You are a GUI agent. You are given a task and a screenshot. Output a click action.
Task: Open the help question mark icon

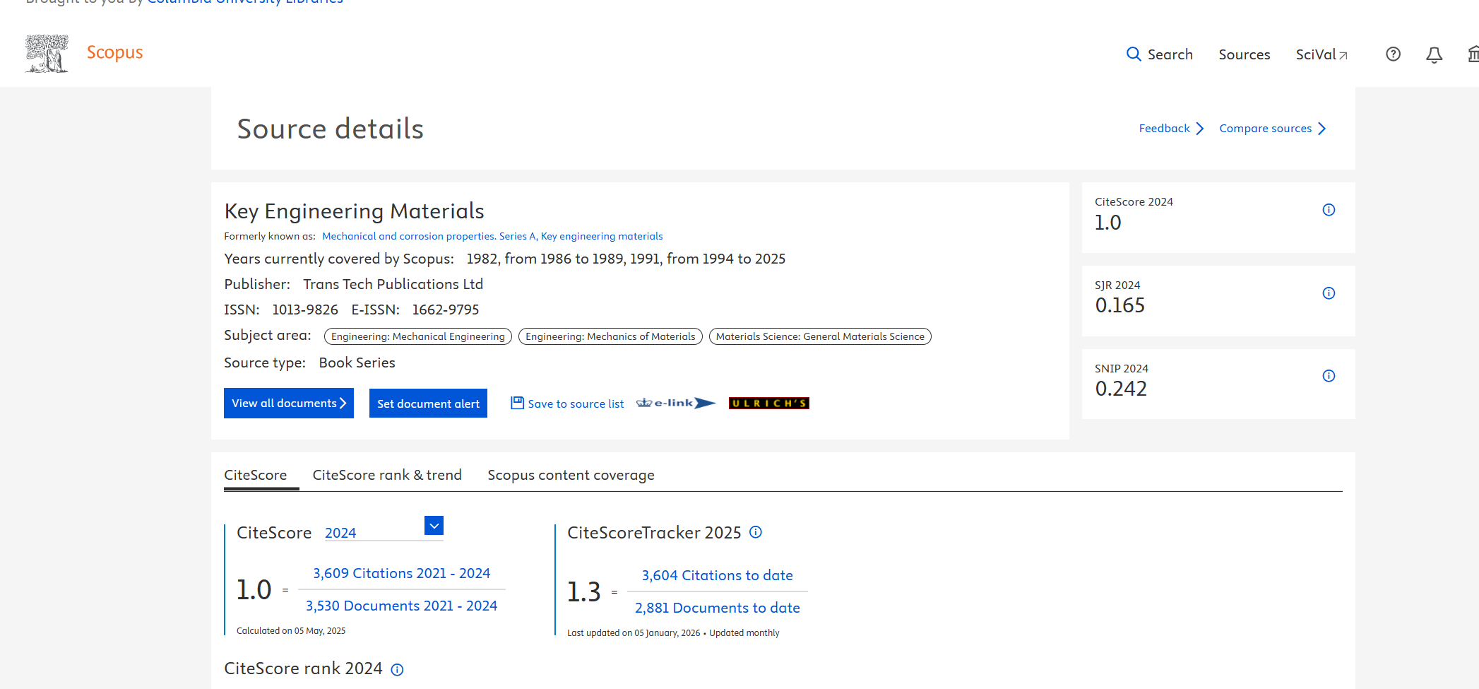1393,54
